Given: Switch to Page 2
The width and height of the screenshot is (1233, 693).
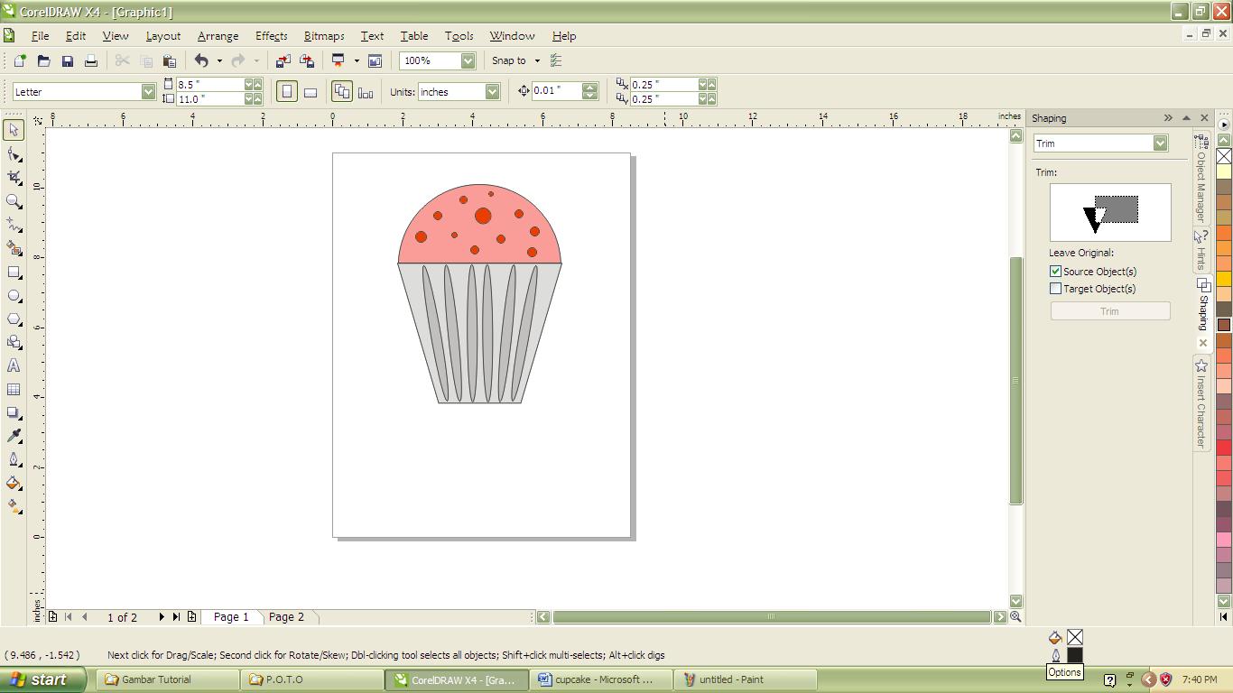Looking at the screenshot, I should [287, 617].
